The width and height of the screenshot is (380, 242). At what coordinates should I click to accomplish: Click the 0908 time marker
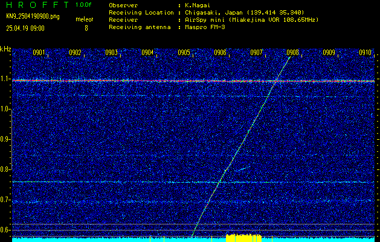tap(293, 53)
